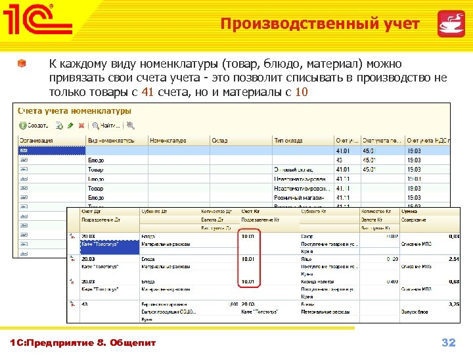Viewport: 473px width, 355px height.
Task: Click the Дт/Кт icon of the Яйцо posting
Action: (72, 259)
